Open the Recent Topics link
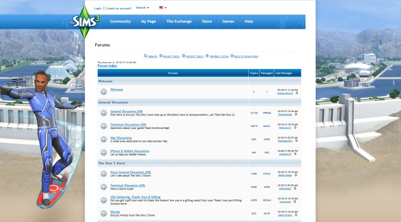The height and width of the screenshot is (222, 401). coord(171,56)
